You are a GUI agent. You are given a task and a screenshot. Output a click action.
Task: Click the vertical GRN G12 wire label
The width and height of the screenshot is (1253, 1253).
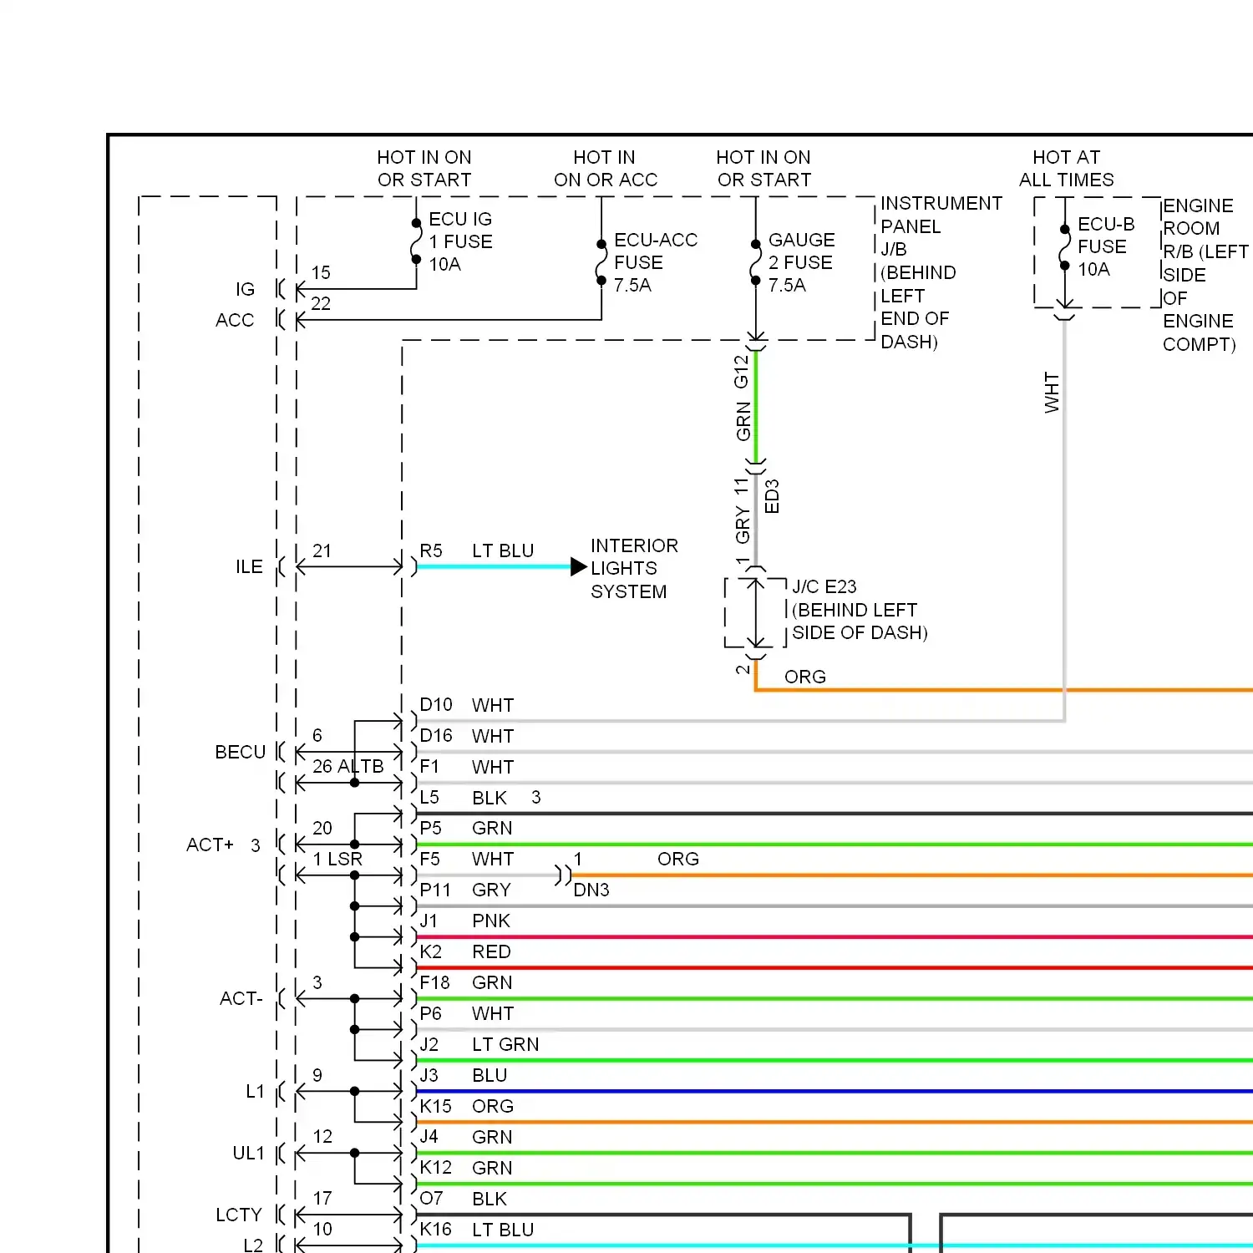(x=743, y=398)
